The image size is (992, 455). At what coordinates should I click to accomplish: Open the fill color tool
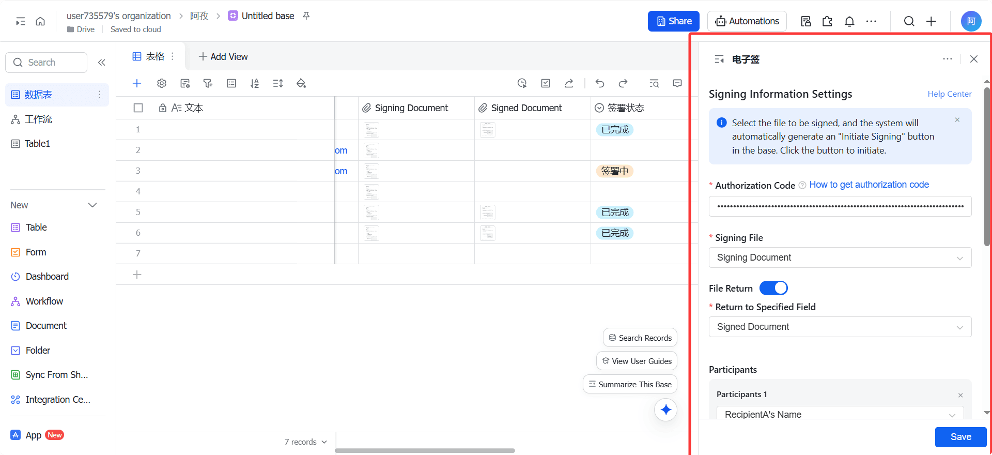tap(301, 83)
